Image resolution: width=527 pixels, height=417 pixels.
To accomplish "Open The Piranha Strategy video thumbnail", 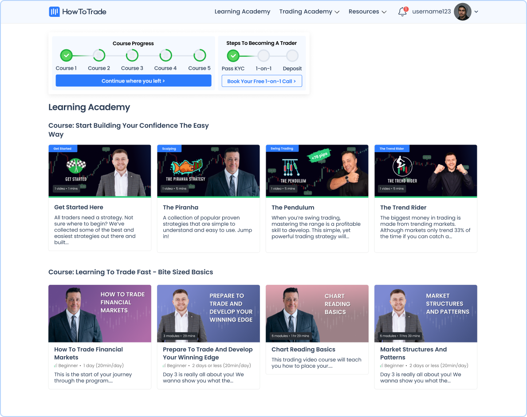I will (208, 170).
